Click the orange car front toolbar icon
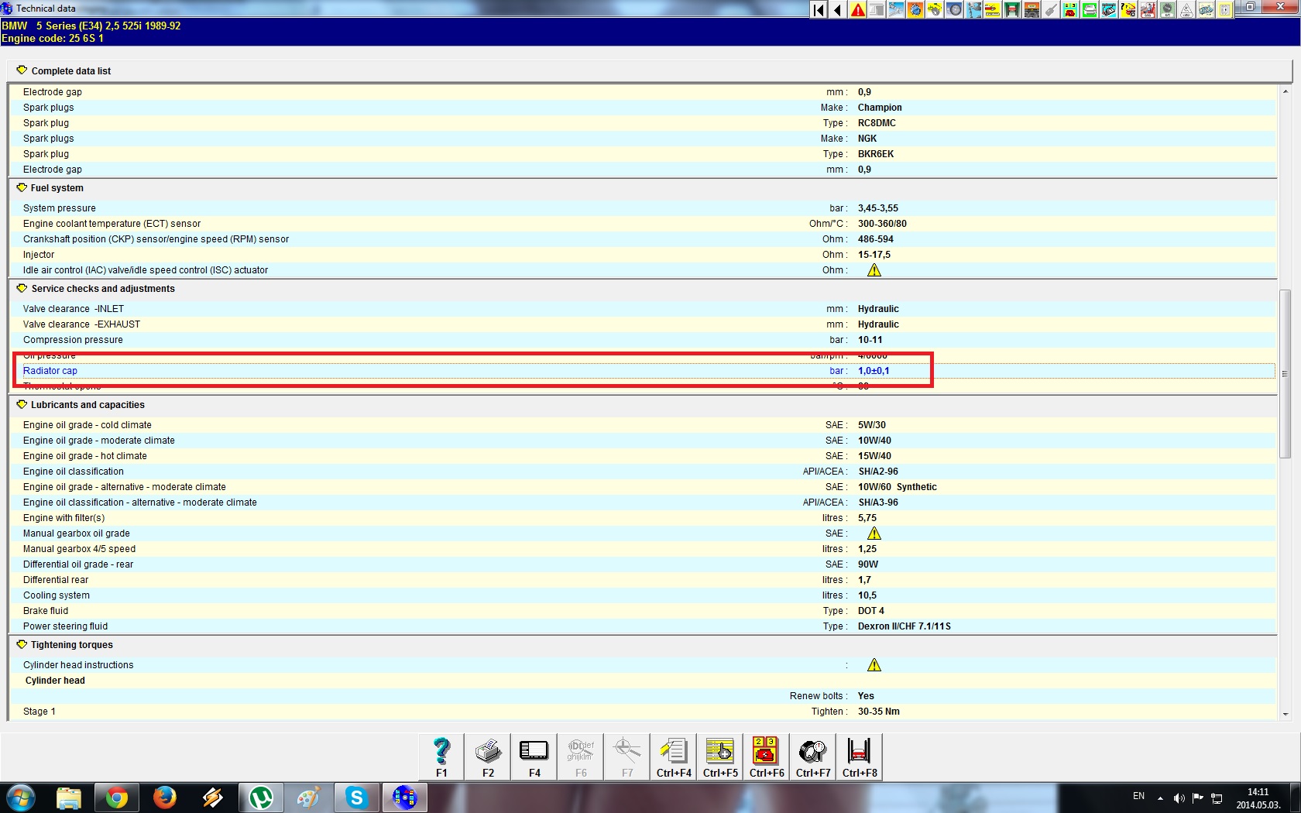This screenshot has height=813, width=1301. [1032, 9]
